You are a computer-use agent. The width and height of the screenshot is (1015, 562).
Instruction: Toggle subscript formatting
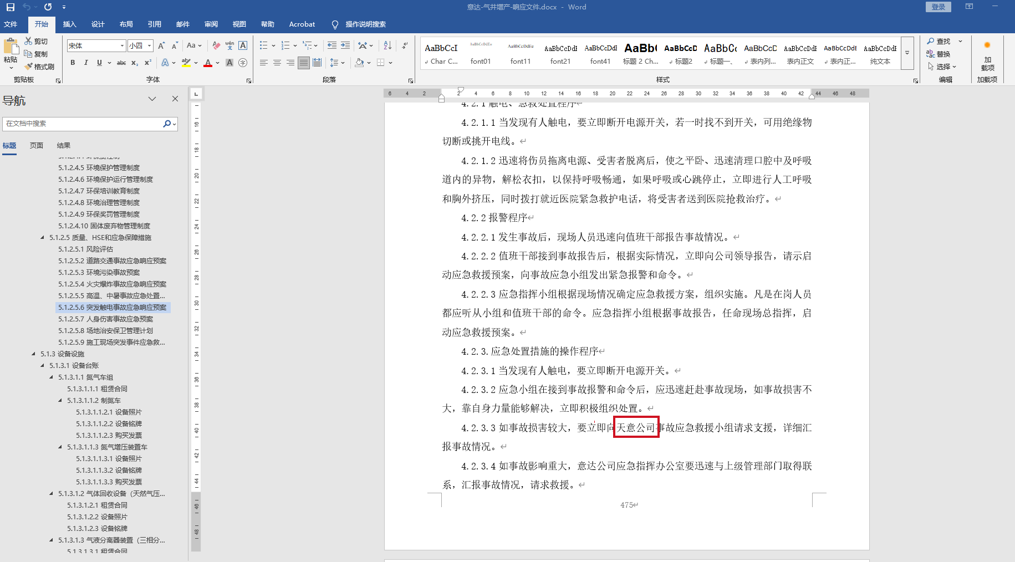tap(135, 63)
